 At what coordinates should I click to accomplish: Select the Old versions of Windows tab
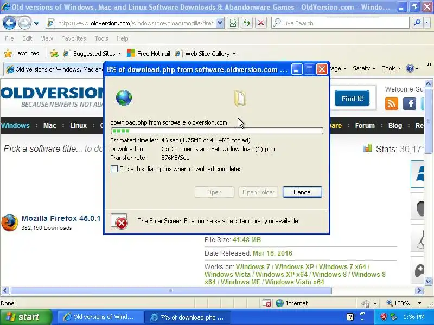[x=54, y=69]
